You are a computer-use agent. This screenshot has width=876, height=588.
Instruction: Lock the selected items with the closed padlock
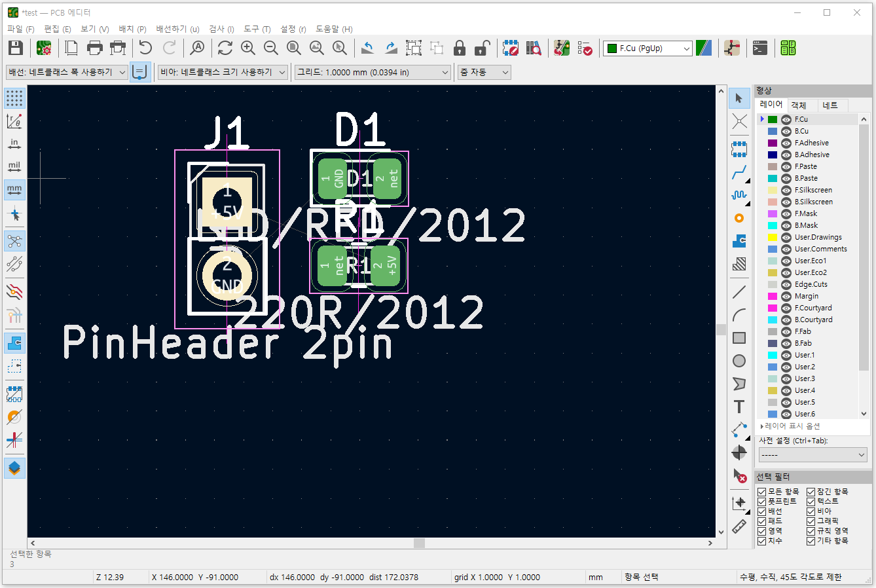(x=460, y=48)
